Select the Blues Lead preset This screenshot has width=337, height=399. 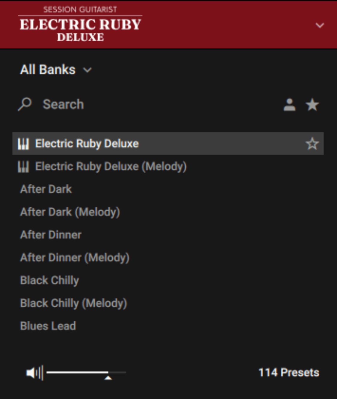48,326
